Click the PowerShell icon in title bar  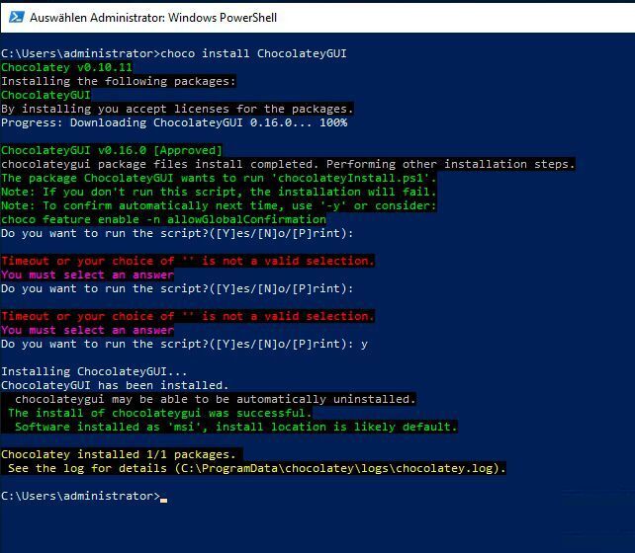pyautogui.click(x=16, y=18)
